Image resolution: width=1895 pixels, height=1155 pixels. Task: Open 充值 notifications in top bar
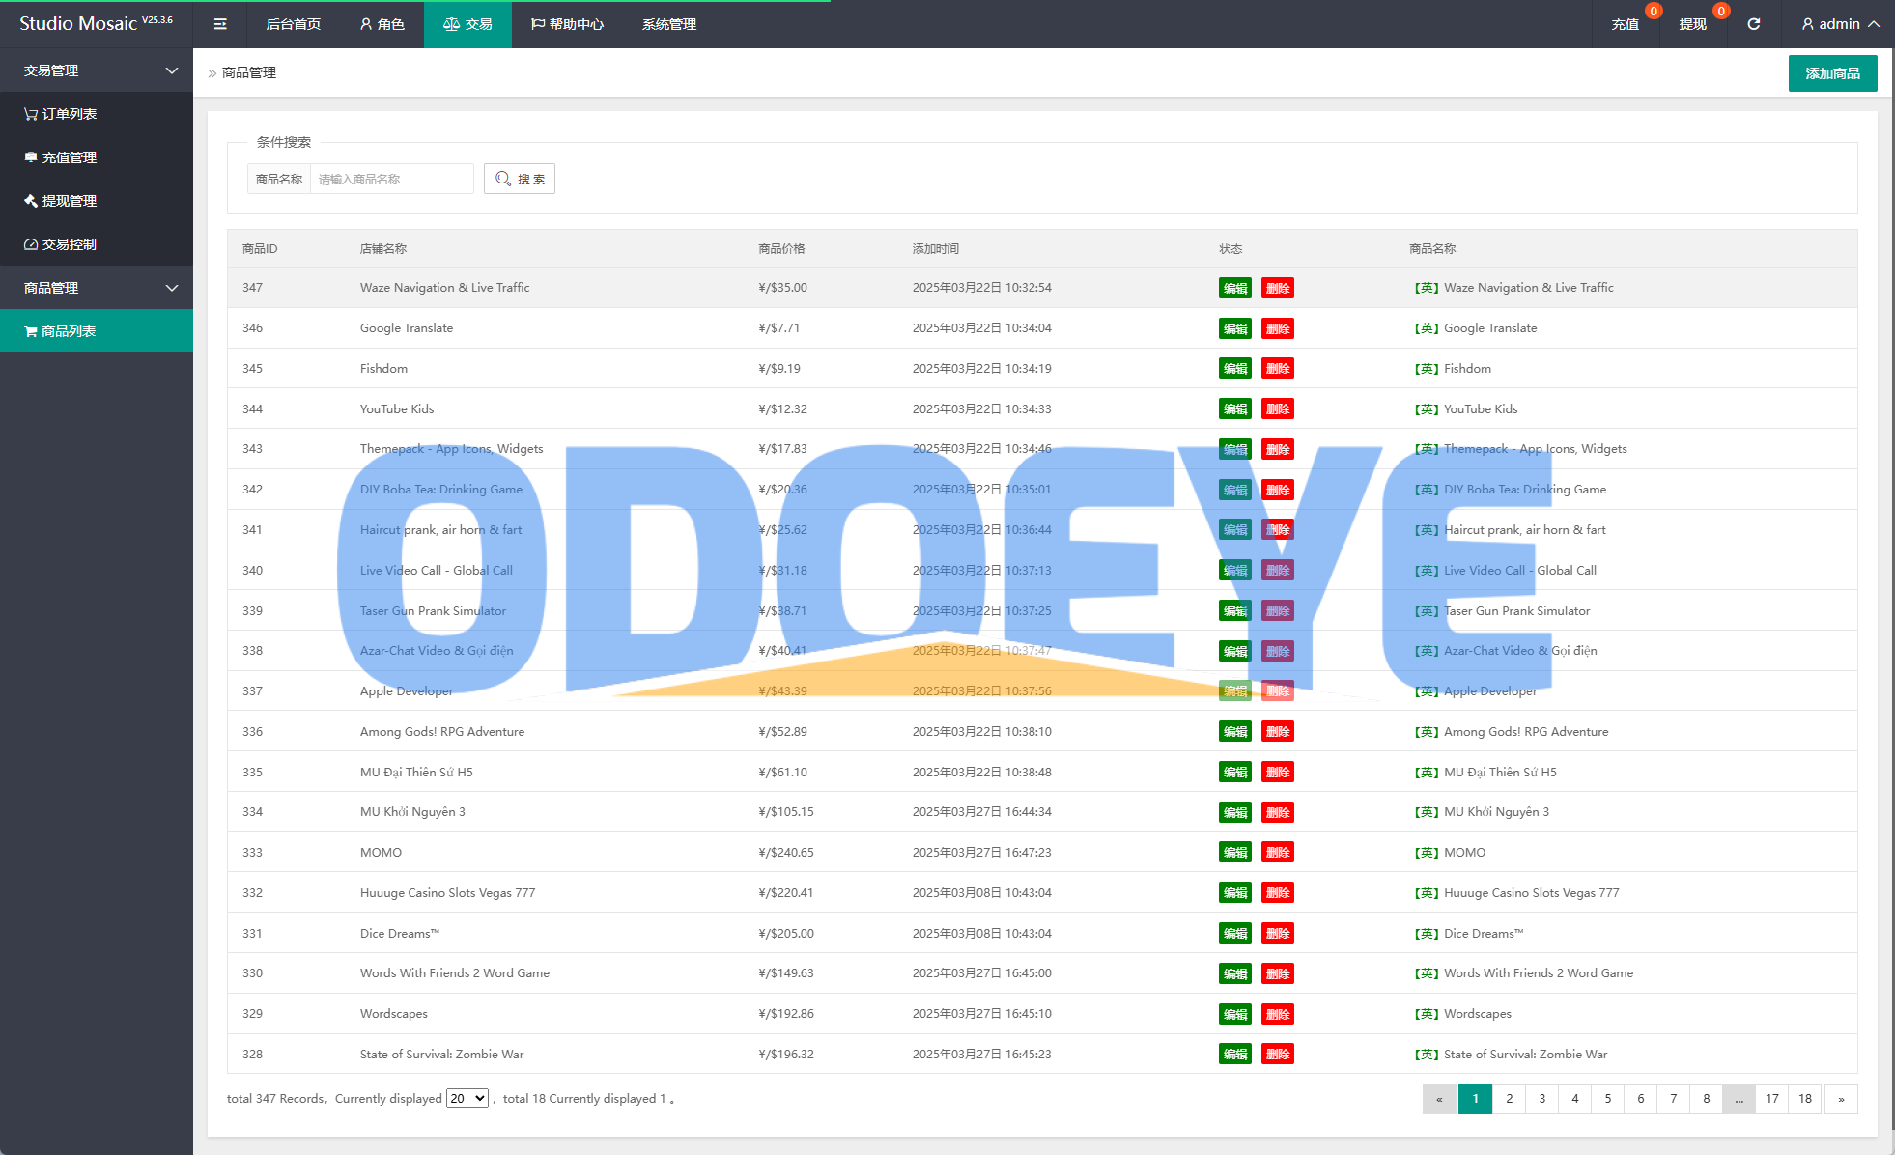coord(1625,24)
